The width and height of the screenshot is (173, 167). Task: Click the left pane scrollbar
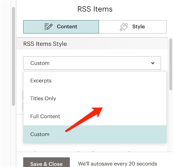pyautogui.click(x=13, y=57)
